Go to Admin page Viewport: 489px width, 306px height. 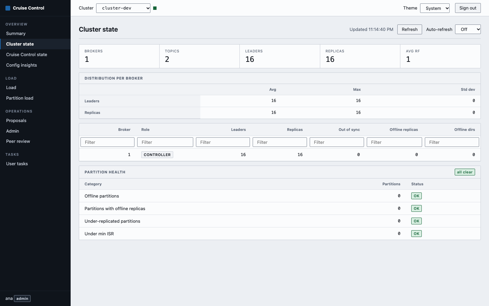pyautogui.click(x=35, y=131)
